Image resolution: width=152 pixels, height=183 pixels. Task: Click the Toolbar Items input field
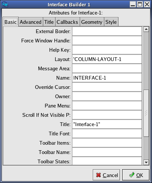click(107, 143)
